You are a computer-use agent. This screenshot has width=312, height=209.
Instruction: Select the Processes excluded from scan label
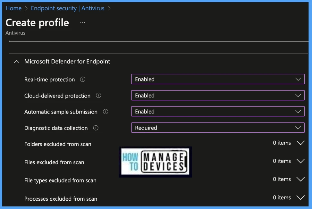point(61,199)
